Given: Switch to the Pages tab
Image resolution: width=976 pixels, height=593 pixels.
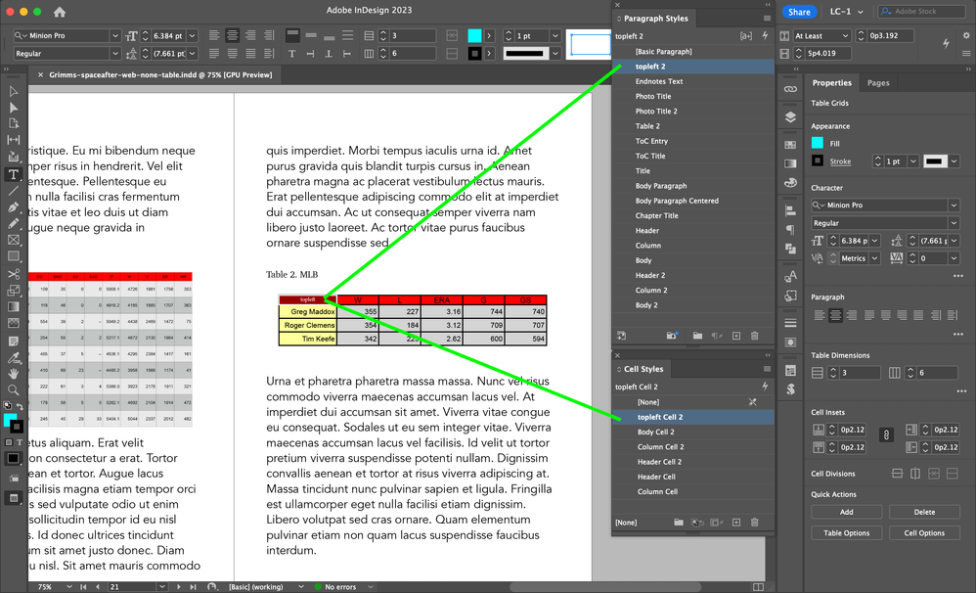Looking at the screenshot, I should pyautogui.click(x=878, y=83).
